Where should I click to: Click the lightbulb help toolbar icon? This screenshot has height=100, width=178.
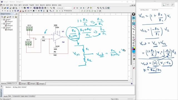pos(91,8)
